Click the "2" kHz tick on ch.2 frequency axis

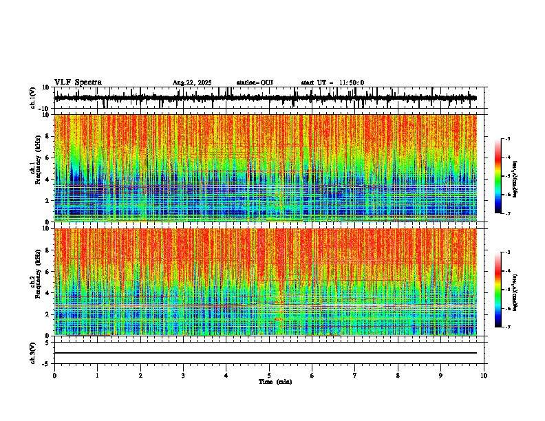coord(48,314)
